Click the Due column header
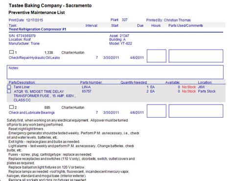 click(140, 26)
